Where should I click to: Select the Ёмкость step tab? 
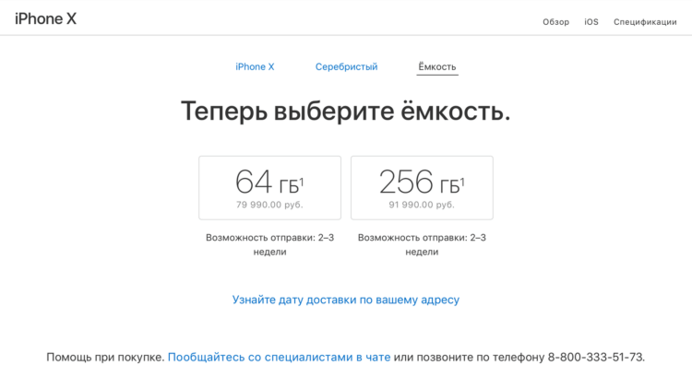click(x=437, y=66)
